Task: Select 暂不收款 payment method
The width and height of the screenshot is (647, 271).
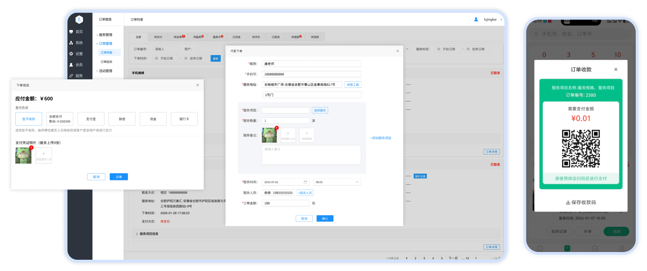Action: tap(29, 119)
